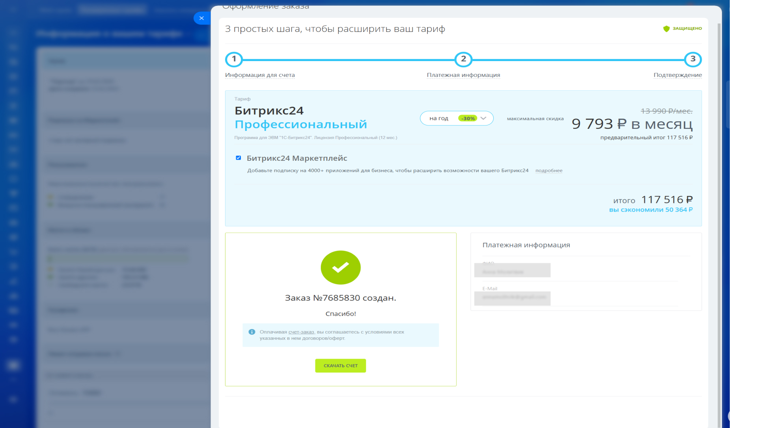Click the 'итого 117 516 ₽' total
Viewport: 757px width, 428px height.
point(653,200)
